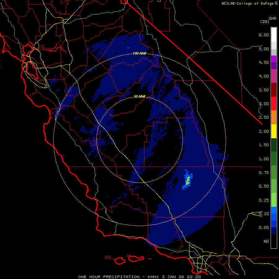Image resolution: width=279 pixels, height=279 pixels.
Task: Pick the bright red legend color band
Action: 274,104
